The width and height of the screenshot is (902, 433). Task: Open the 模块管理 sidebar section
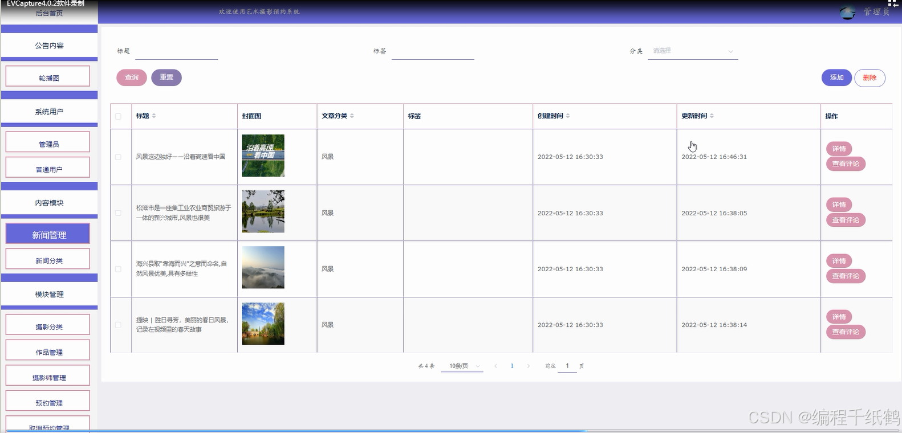[x=49, y=294]
